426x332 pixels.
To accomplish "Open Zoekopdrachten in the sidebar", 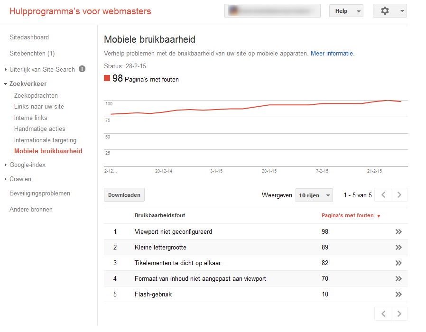I will pos(36,95).
